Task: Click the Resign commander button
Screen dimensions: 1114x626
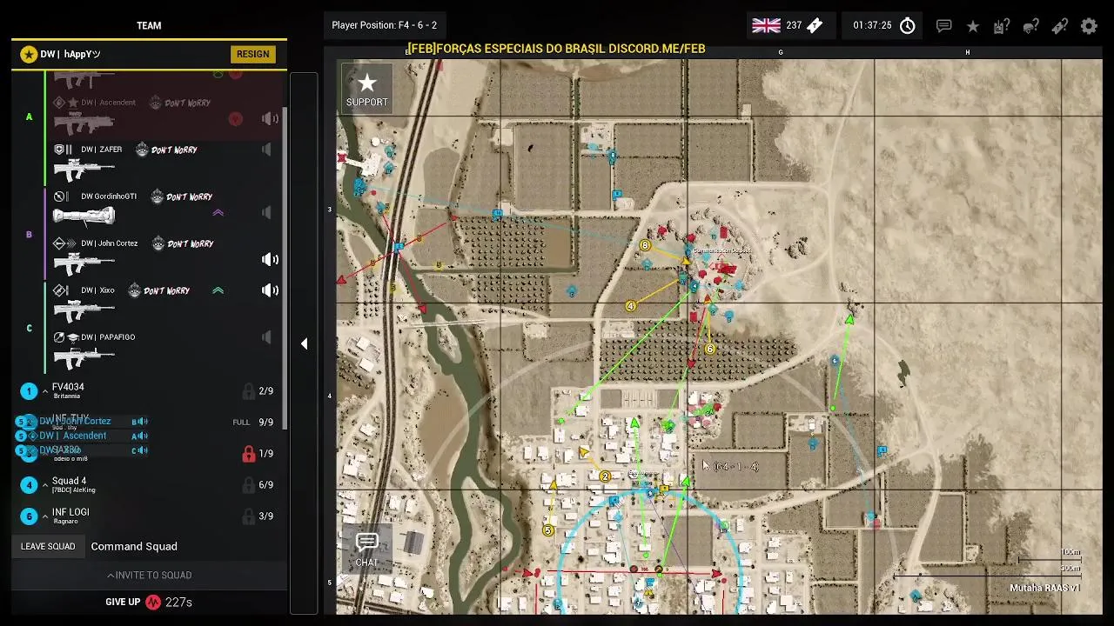Action: click(252, 54)
